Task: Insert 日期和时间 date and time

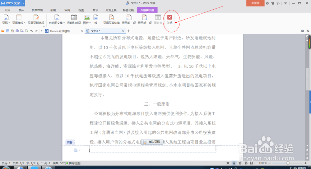Action: tap(74, 19)
